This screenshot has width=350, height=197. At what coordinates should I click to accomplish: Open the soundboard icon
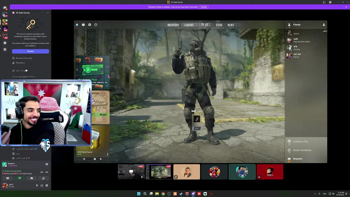pos(43,178)
